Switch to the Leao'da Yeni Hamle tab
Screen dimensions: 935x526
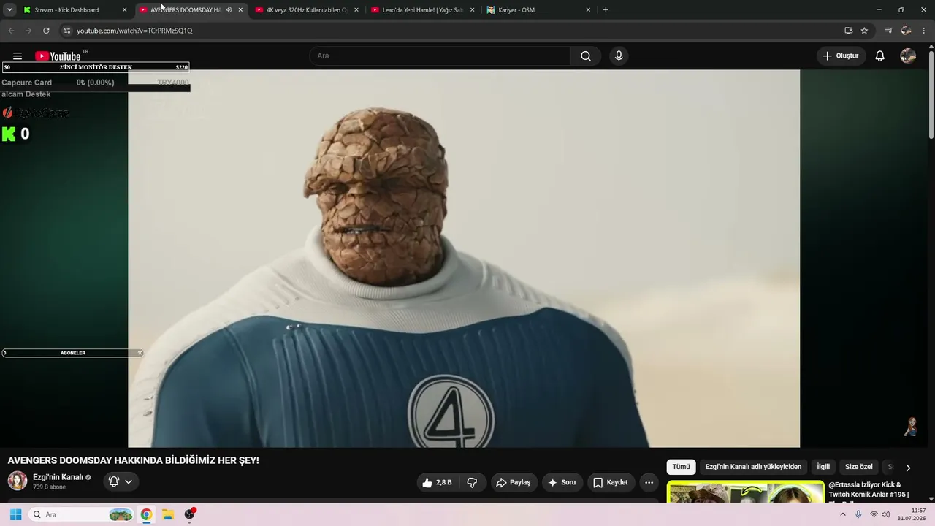click(422, 10)
